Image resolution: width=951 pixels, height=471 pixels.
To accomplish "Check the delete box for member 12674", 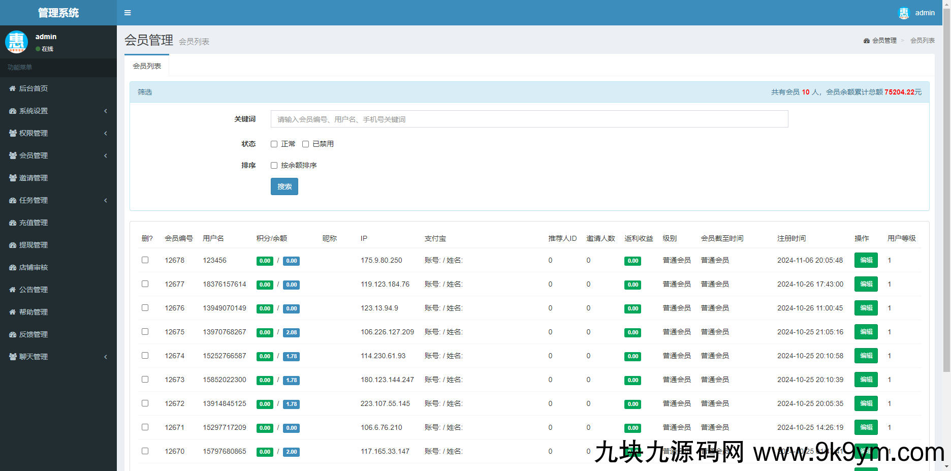I will (145, 356).
